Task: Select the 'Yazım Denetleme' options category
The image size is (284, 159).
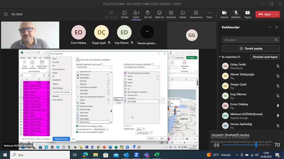Action: tap(58, 69)
